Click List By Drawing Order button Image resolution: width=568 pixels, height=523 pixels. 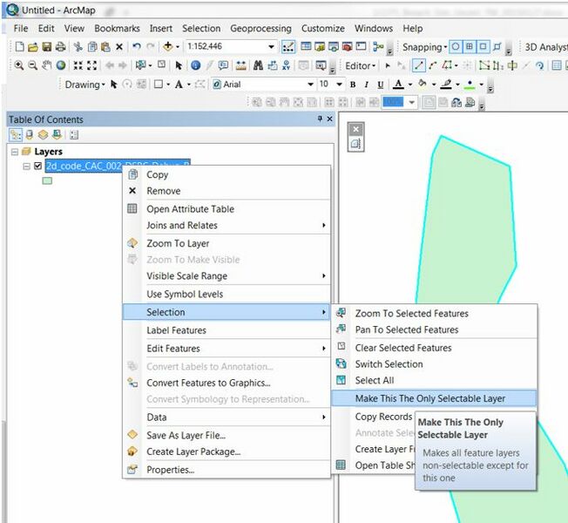click(x=15, y=135)
